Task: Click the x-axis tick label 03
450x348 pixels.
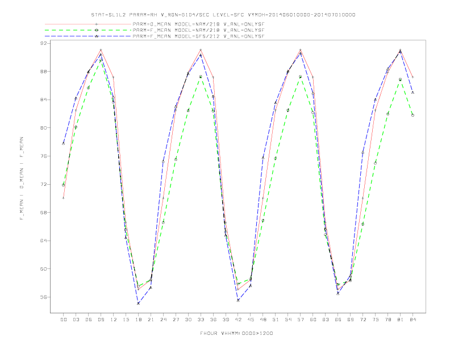Action: [76, 320]
